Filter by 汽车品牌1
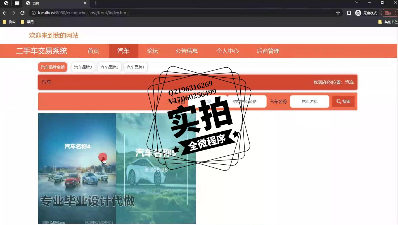398x225 pixels. tap(135, 67)
